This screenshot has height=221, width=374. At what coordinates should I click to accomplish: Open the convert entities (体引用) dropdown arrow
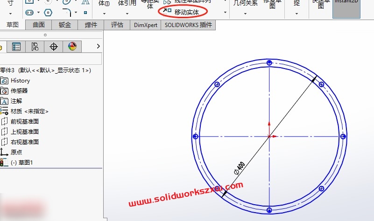(x=127, y=14)
